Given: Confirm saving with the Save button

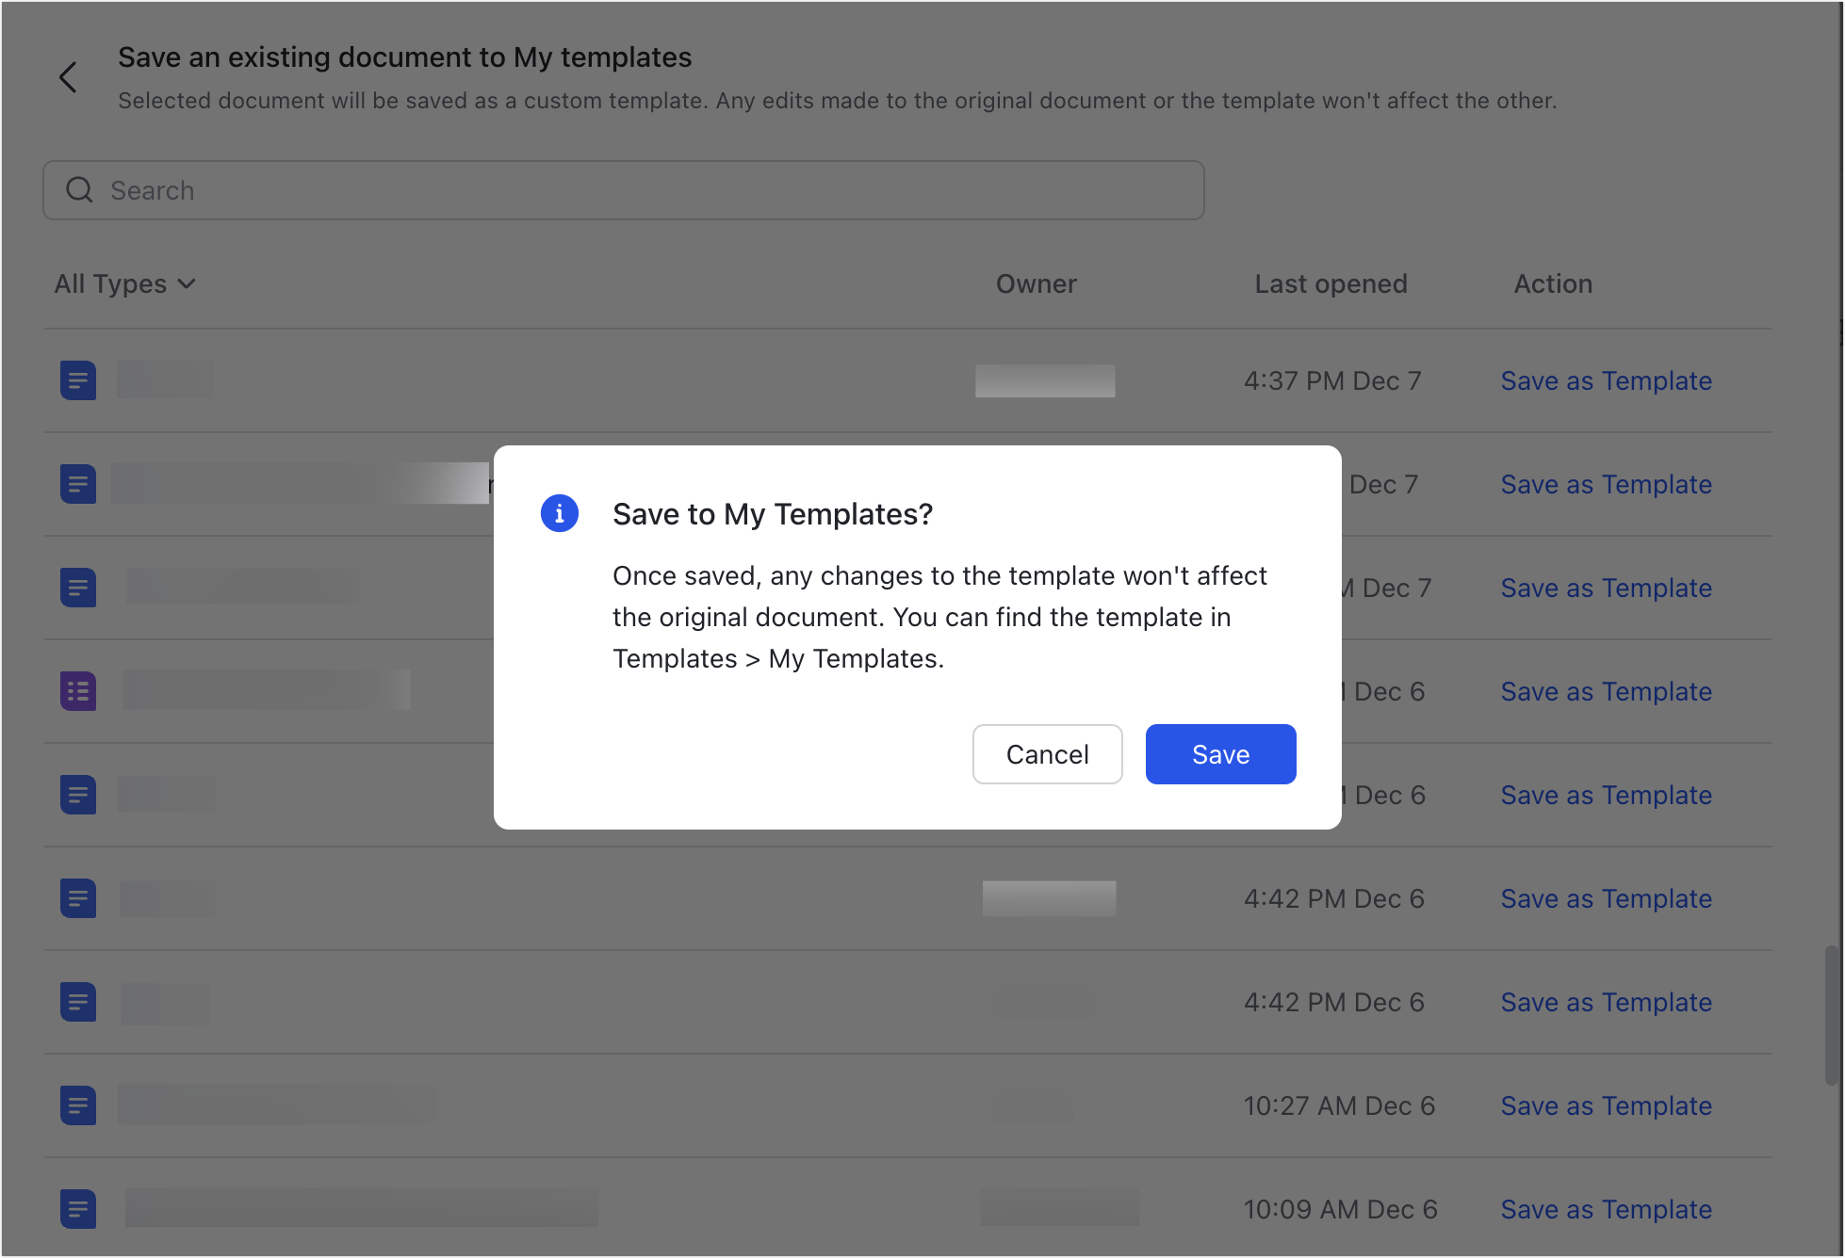Looking at the screenshot, I should tap(1220, 753).
